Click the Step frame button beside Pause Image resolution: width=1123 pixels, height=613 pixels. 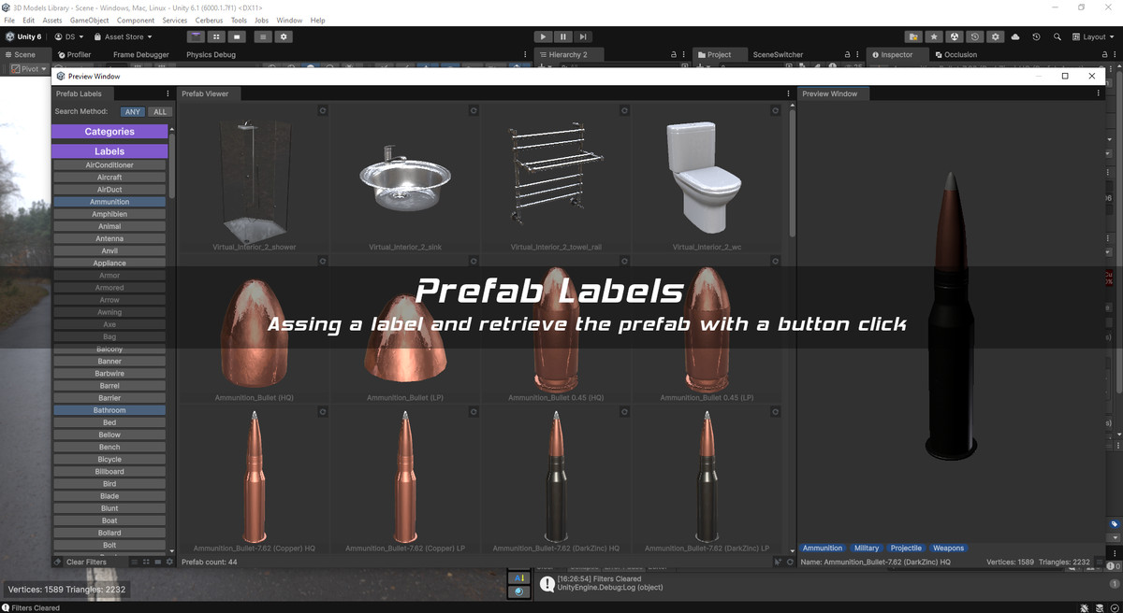(582, 36)
